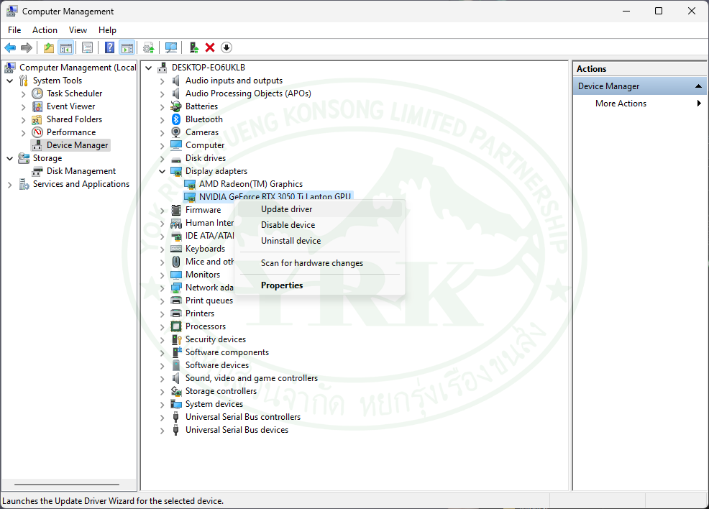
Task: Open More Actions submenu in Actions pane
Action: pos(640,104)
